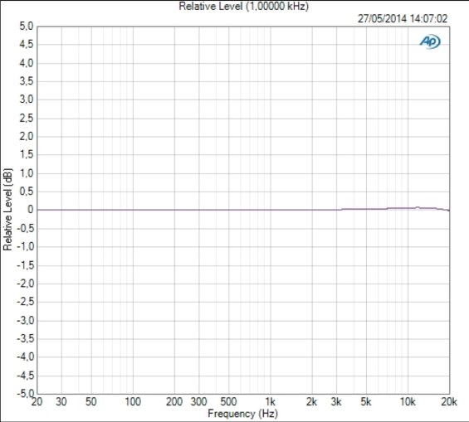Click the 20k tick label on frequency axis
This screenshot has width=469, height=422.
(449, 402)
